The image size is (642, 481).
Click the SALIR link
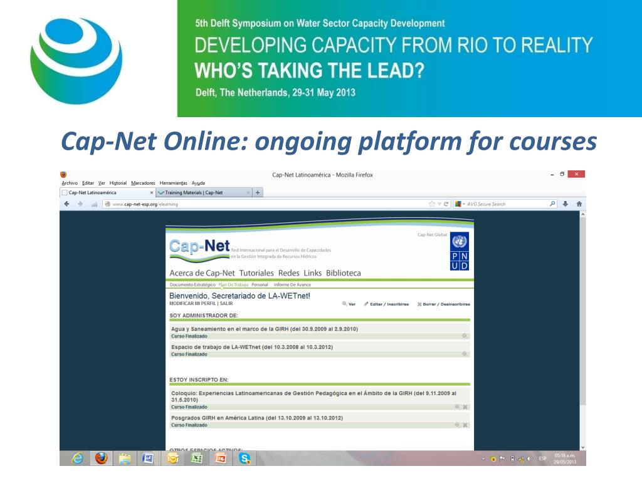click(x=226, y=304)
